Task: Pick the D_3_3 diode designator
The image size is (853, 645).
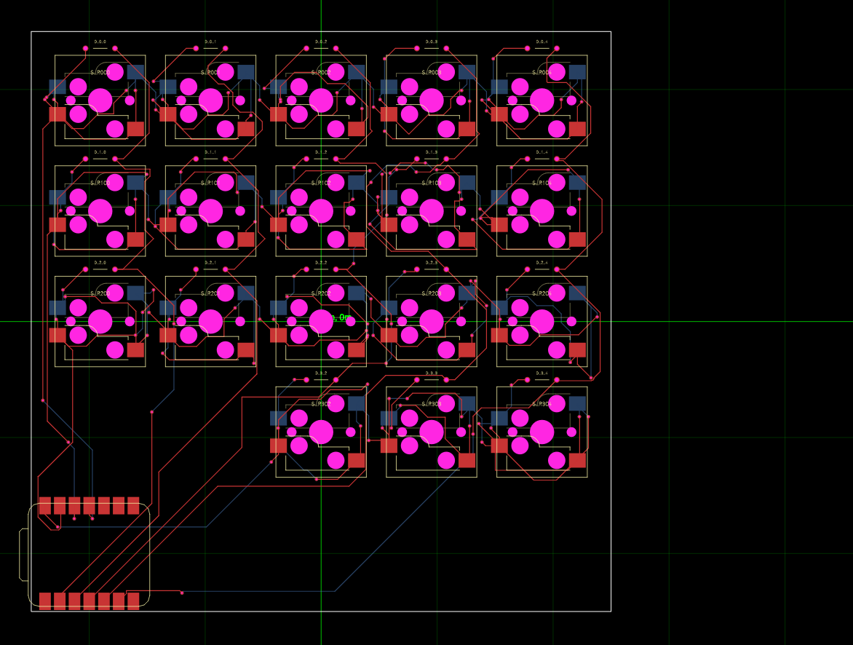Action: pyautogui.click(x=432, y=373)
